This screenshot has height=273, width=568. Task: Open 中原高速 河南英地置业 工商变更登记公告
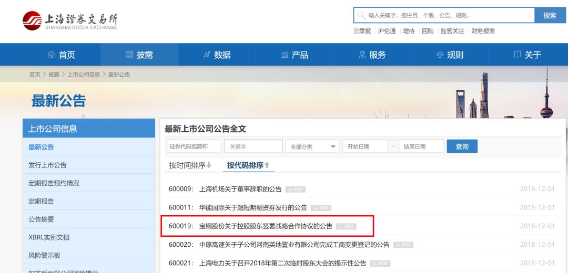click(294, 245)
